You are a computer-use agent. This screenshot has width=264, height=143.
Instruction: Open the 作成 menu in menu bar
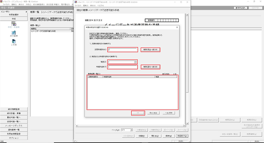pos(28,5)
